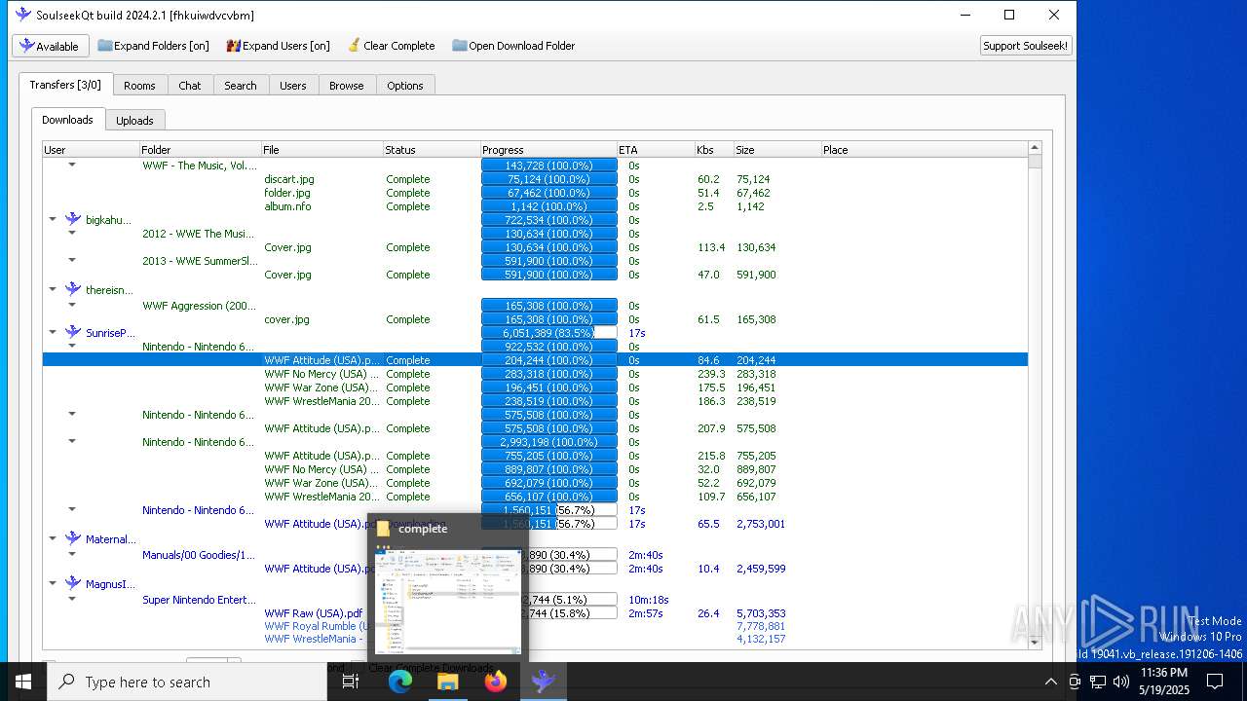Click the SunriseP... 83.5% progress bar
Viewport: 1247px width, 701px height.
[x=548, y=333]
